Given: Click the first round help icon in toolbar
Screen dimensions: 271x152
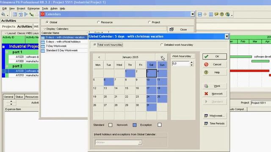Looking at the screenshot, I should pyautogui.click(x=222, y=14).
